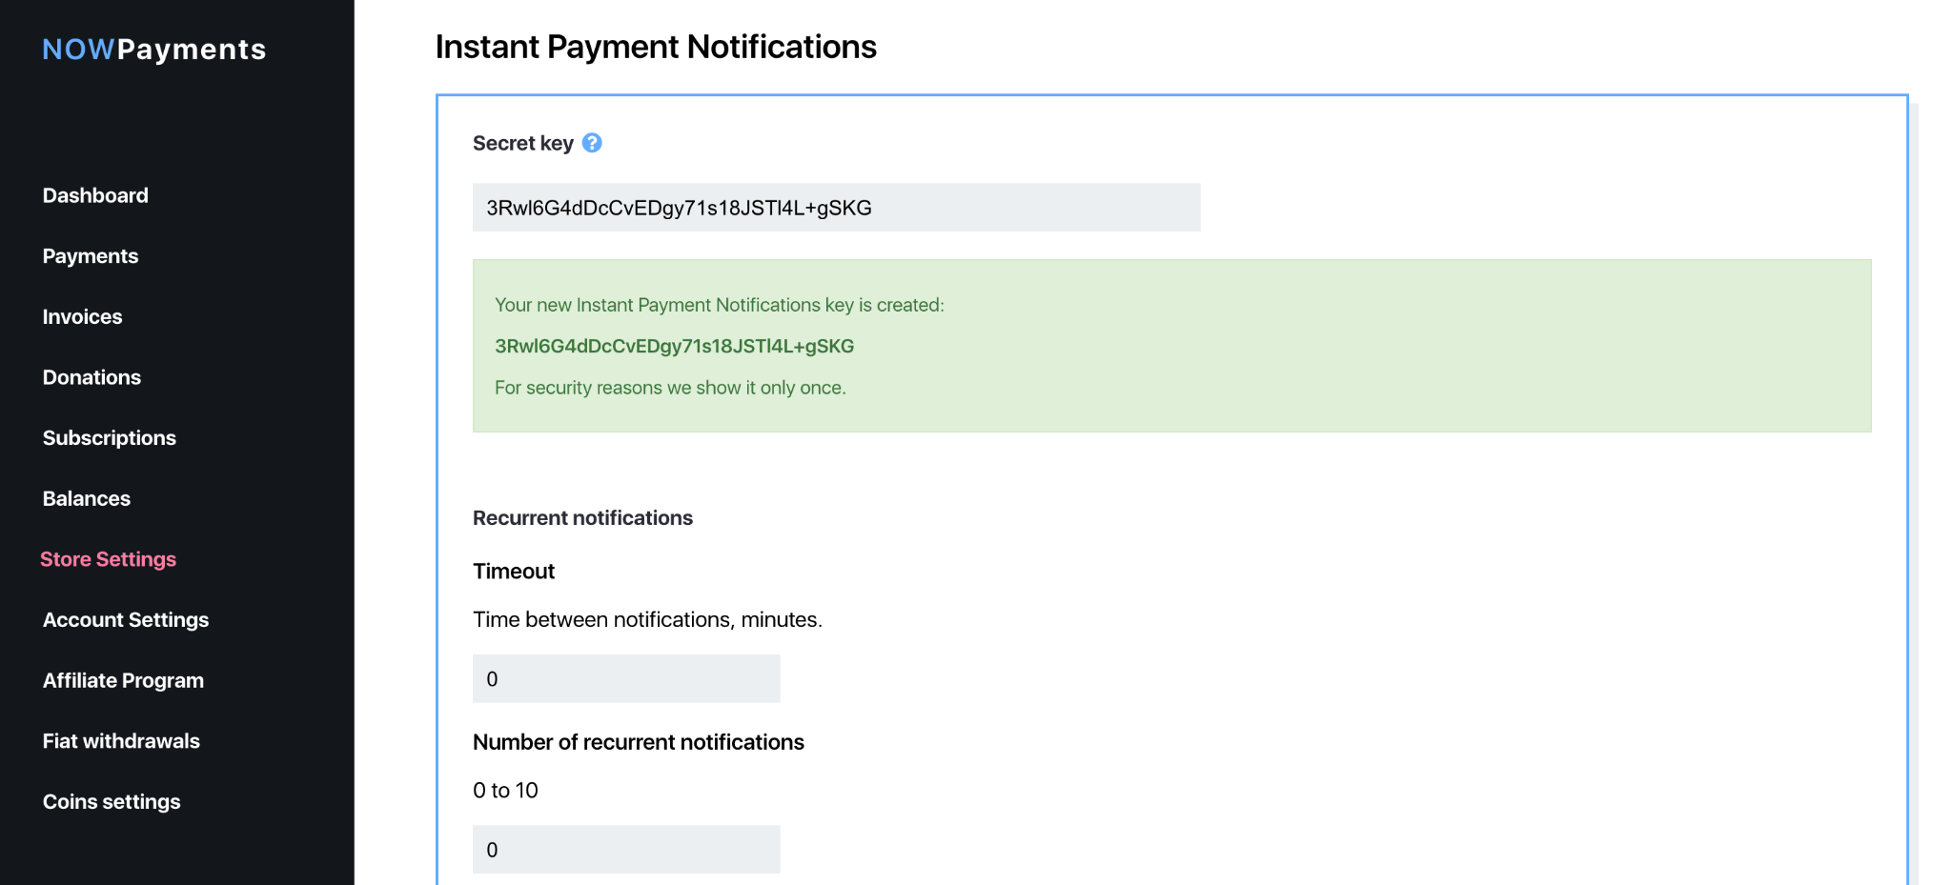The height and width of the screenshot is (885, 1952).
Task: Focus the Number of recurrent notifications field
Action: click(626, 850)
